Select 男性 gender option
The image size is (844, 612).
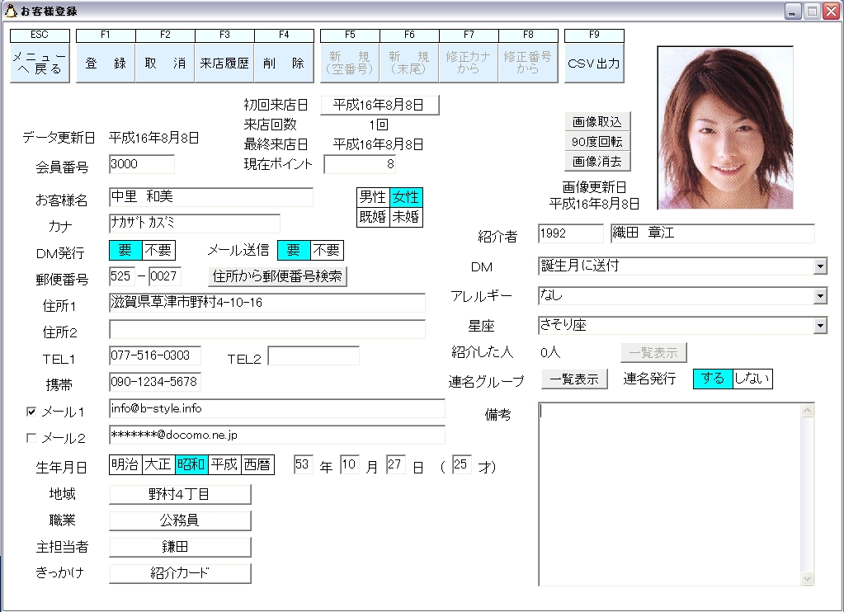[373, 197]
